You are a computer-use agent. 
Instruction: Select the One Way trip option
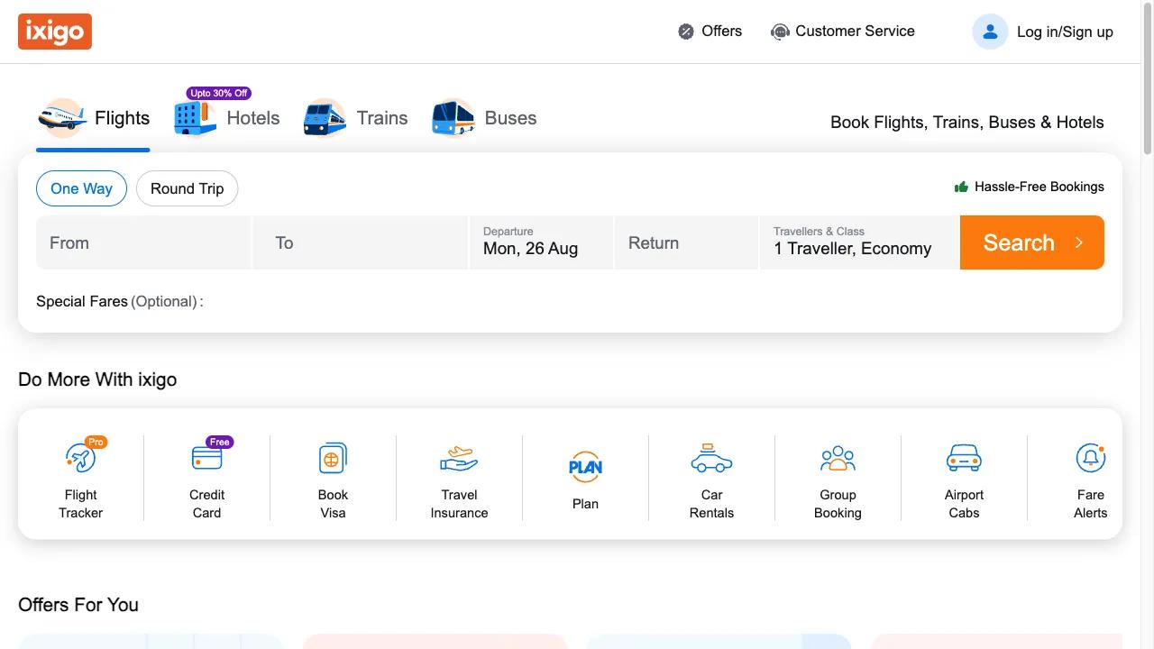coord(81,188)
